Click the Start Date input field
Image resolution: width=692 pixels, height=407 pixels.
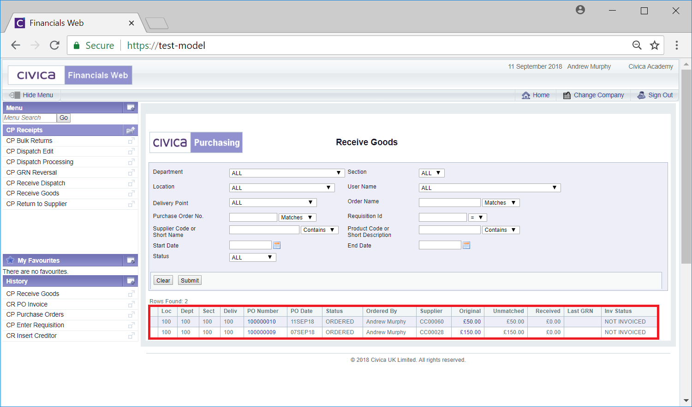(x=250, y=245)
